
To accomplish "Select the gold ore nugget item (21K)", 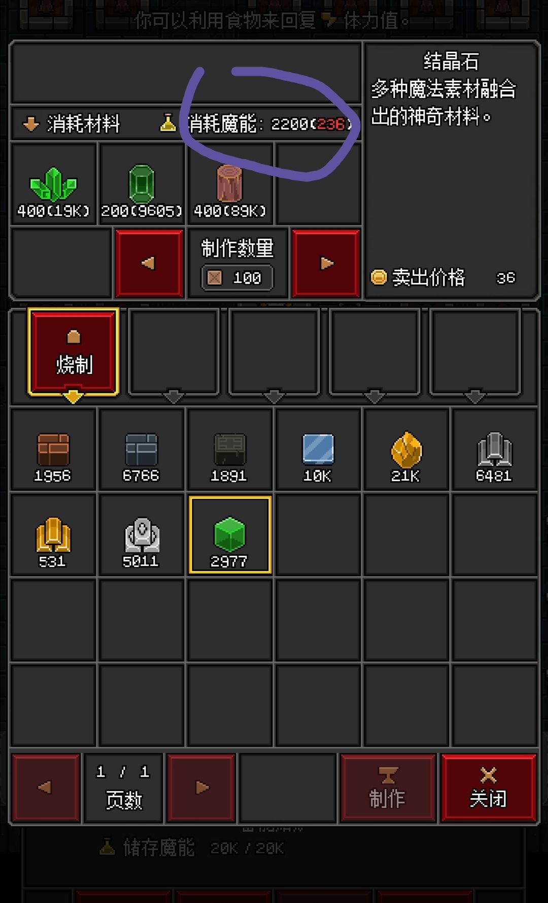I will pos(406,449).
